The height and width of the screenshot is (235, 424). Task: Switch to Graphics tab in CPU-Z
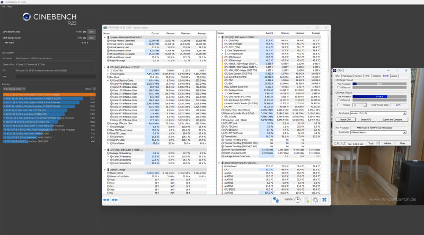(376, 76)
